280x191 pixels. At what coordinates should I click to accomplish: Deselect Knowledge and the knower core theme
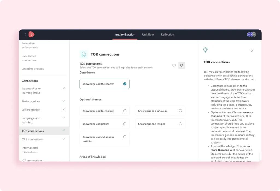click(104, 84)
